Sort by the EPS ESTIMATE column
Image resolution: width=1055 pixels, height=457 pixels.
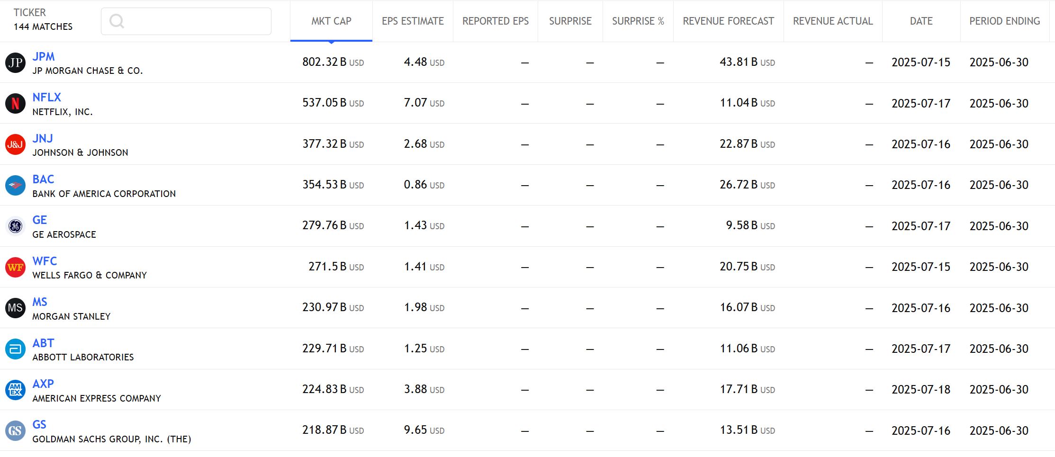[x=413, y=21]
